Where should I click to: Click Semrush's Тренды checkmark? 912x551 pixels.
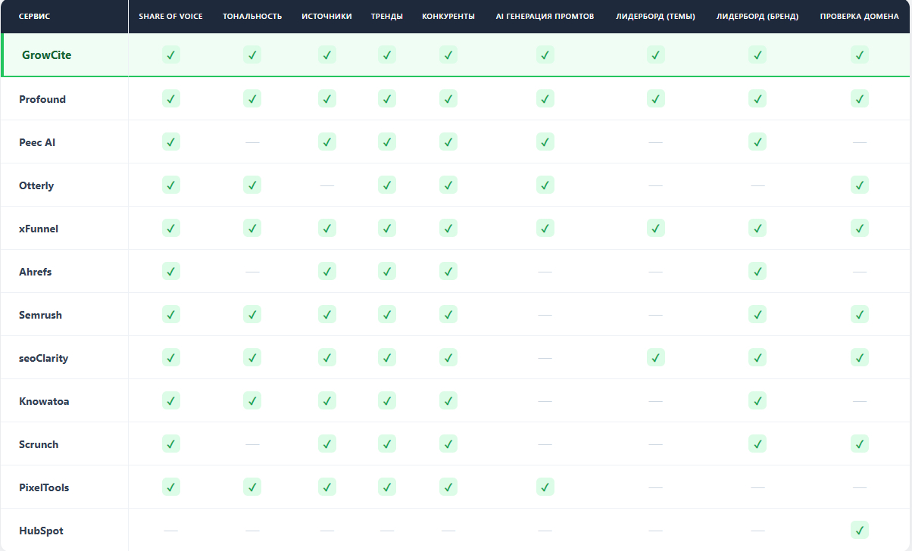[x=387, y=314]
